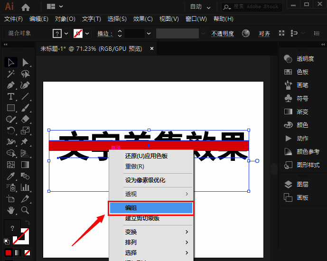Viewport: 327px width, 261px height.
Task: Select the Blend tool
Action: click(x=25, y=176)
